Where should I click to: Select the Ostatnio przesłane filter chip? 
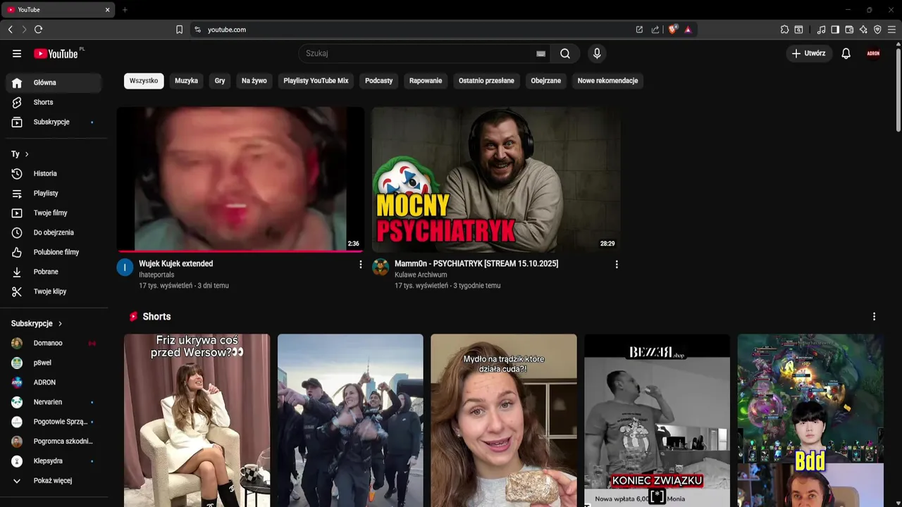click(486, 81)
